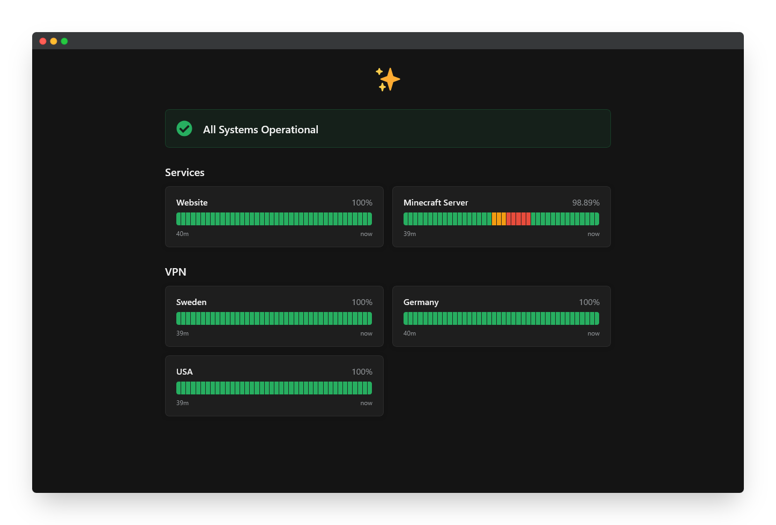Click the VPN section heading

(x=176, y=272)
